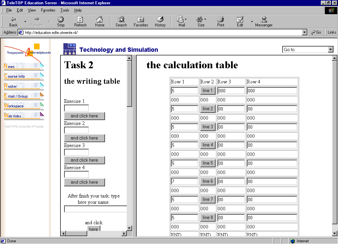
Task: Open the Roster sidebar link
Action: [x=24, y=86]
